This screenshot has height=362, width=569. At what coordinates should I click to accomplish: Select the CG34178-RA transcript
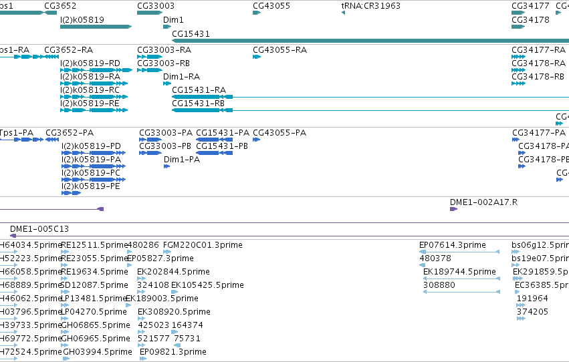[x=538, y=63]
